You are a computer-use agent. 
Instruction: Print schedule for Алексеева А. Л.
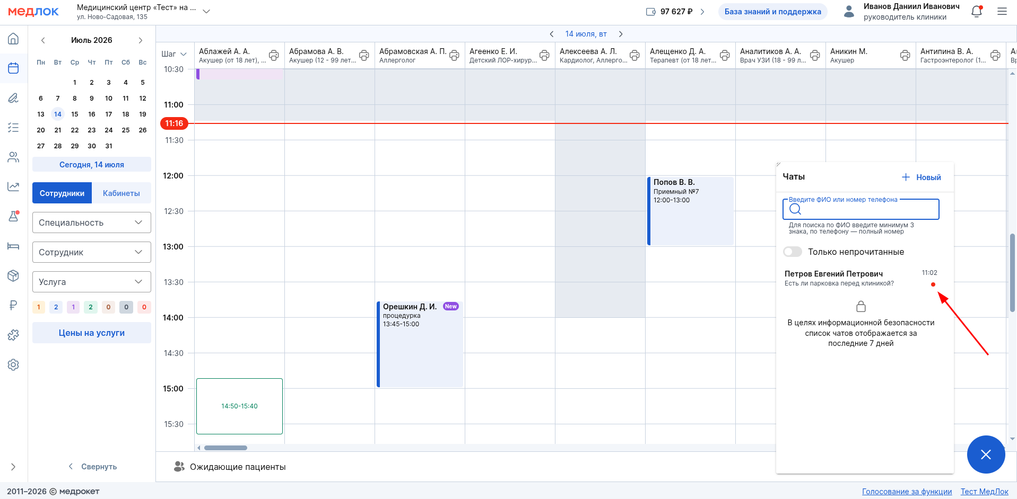tap(634, 55)
